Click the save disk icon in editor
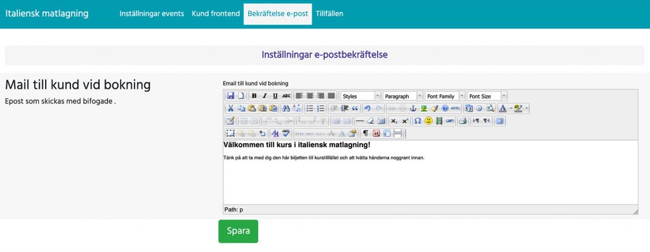The image size is (650, 252). coord(230,96)
